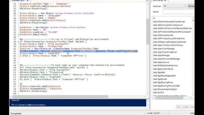Close the Commands pane tab with X
Viewport: 204px width, 115px height.
click(x=165, y=1)
